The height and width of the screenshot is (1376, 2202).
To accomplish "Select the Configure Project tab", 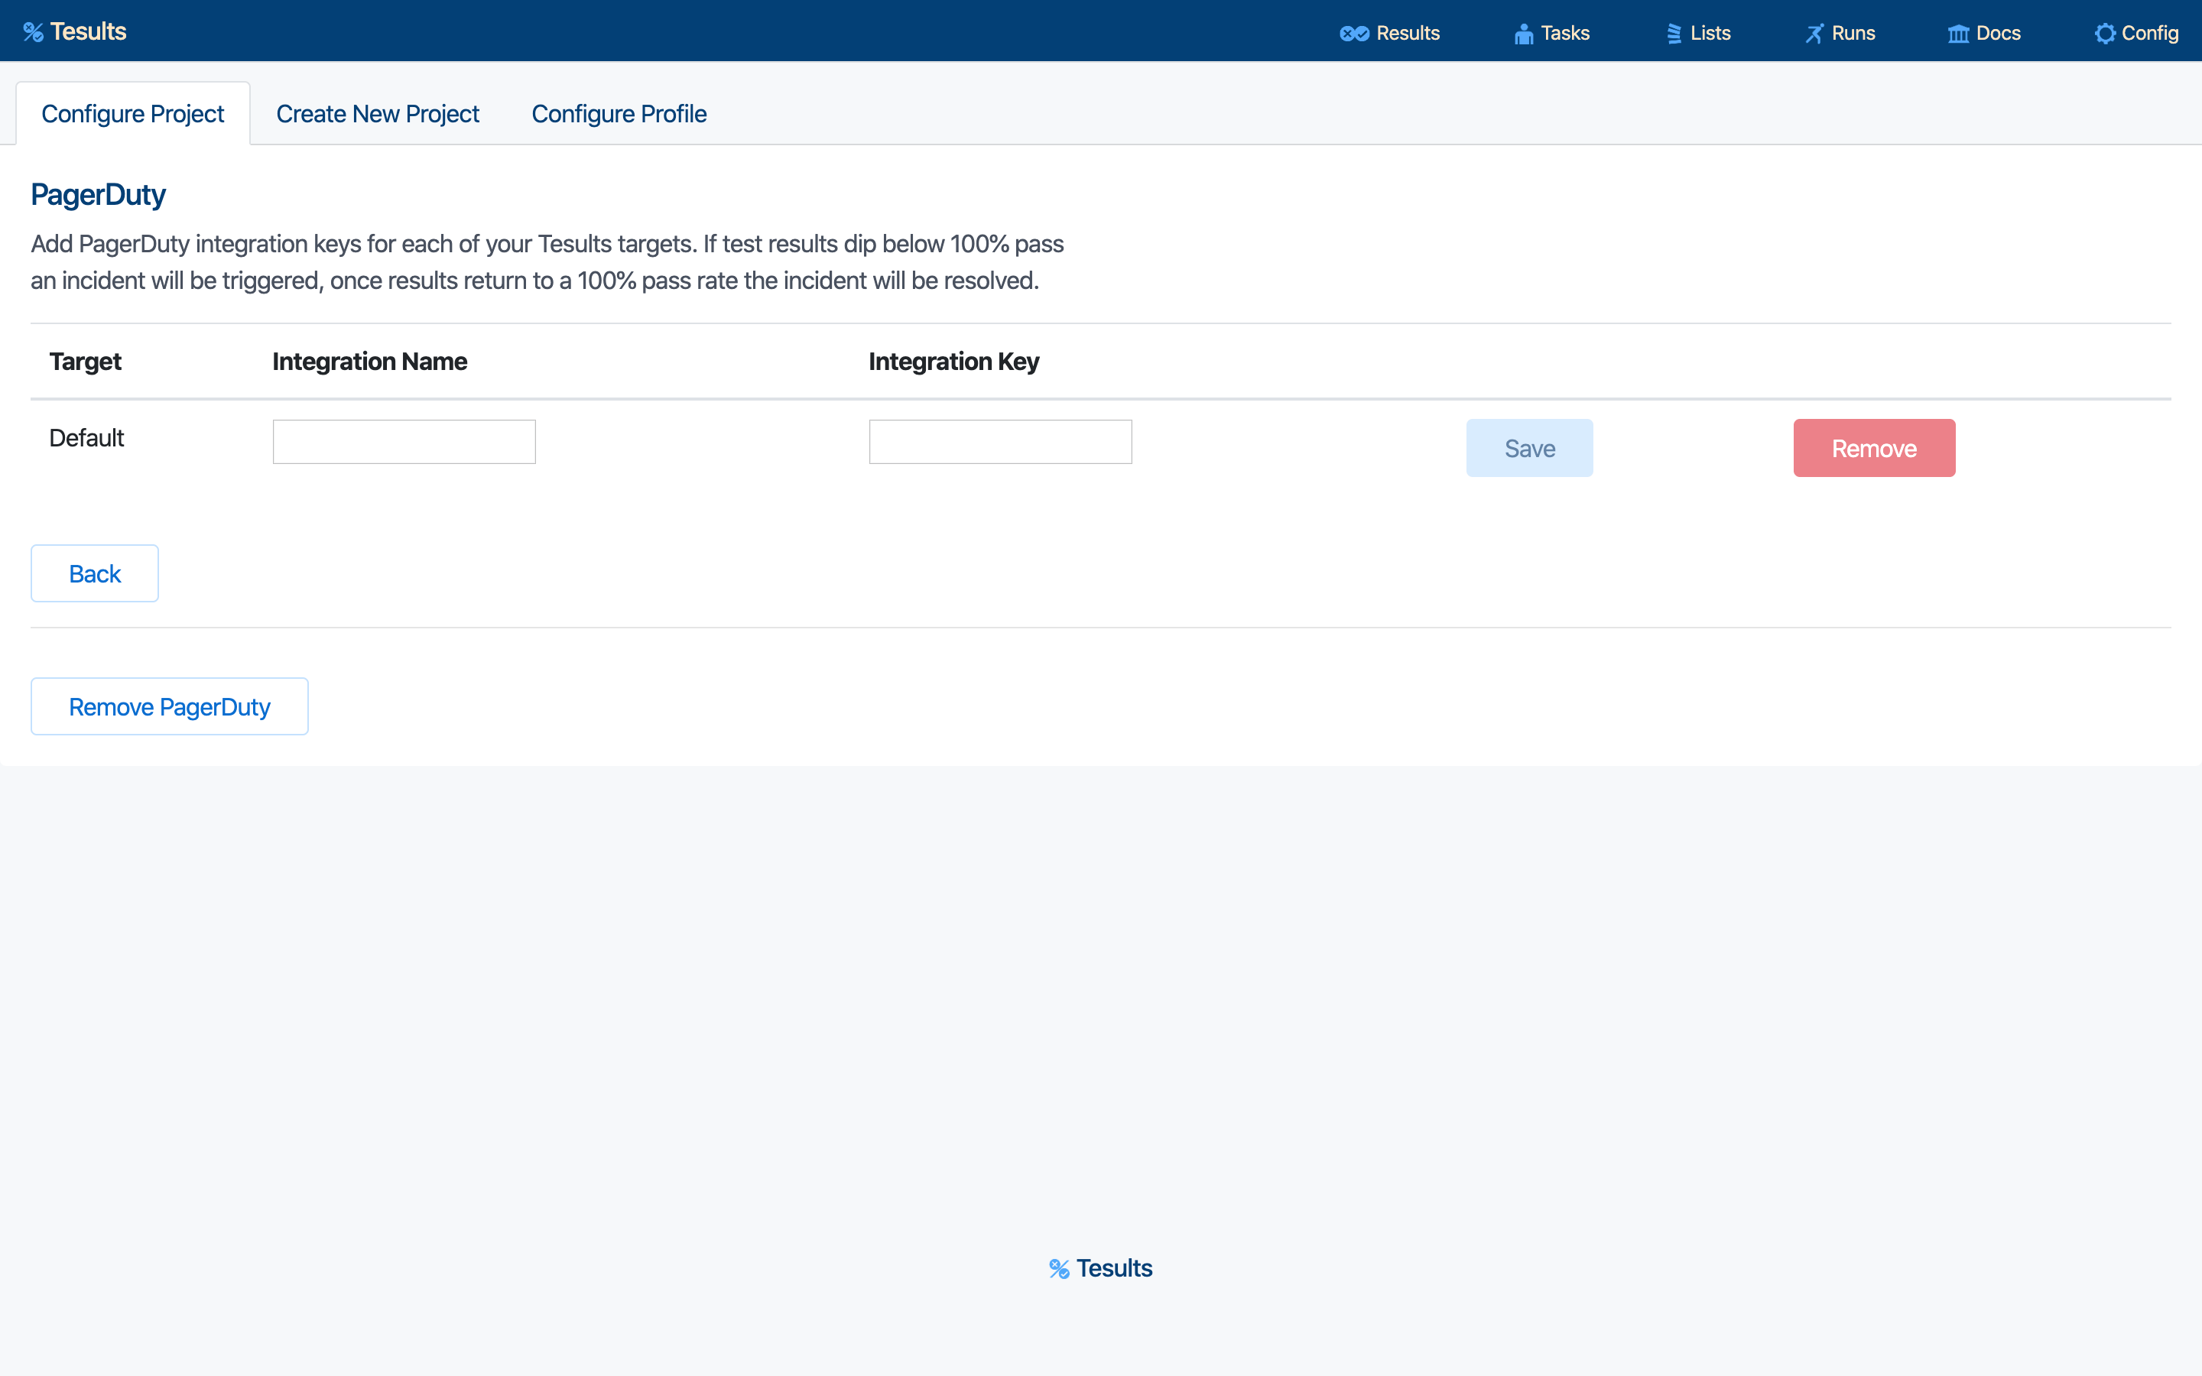I will [133, 114].
